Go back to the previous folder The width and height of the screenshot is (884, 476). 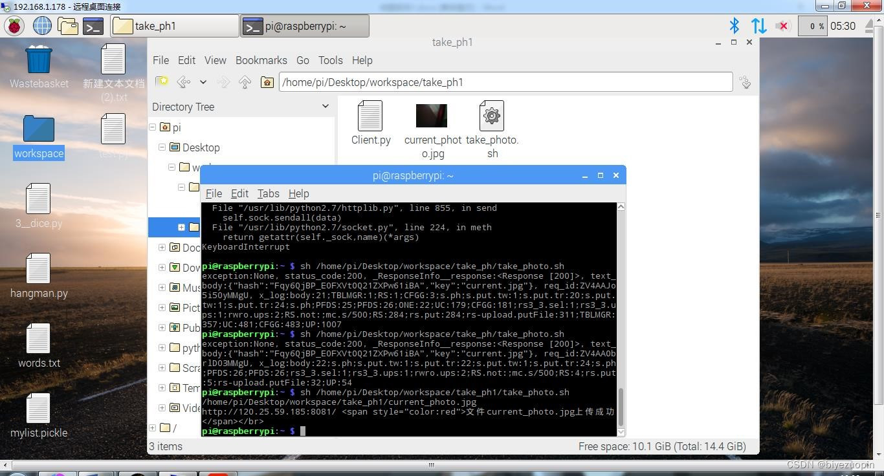tap(184, 82)
